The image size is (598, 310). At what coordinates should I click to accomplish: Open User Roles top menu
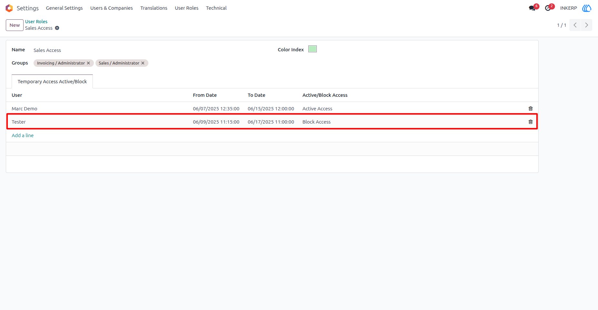[x=187, y=8]
